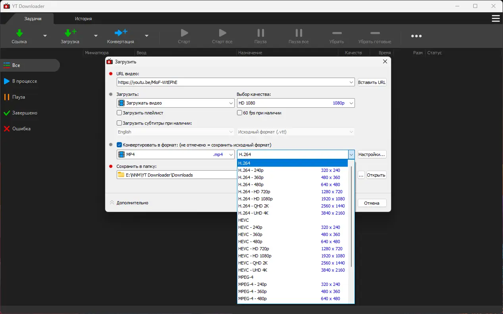Switch to the История tab
The height and width of the screenshot is (314, 503).
(83, 19)
